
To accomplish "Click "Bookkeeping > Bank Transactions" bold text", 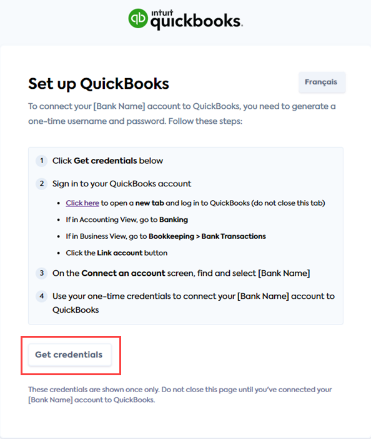I will tap(207, 236).
